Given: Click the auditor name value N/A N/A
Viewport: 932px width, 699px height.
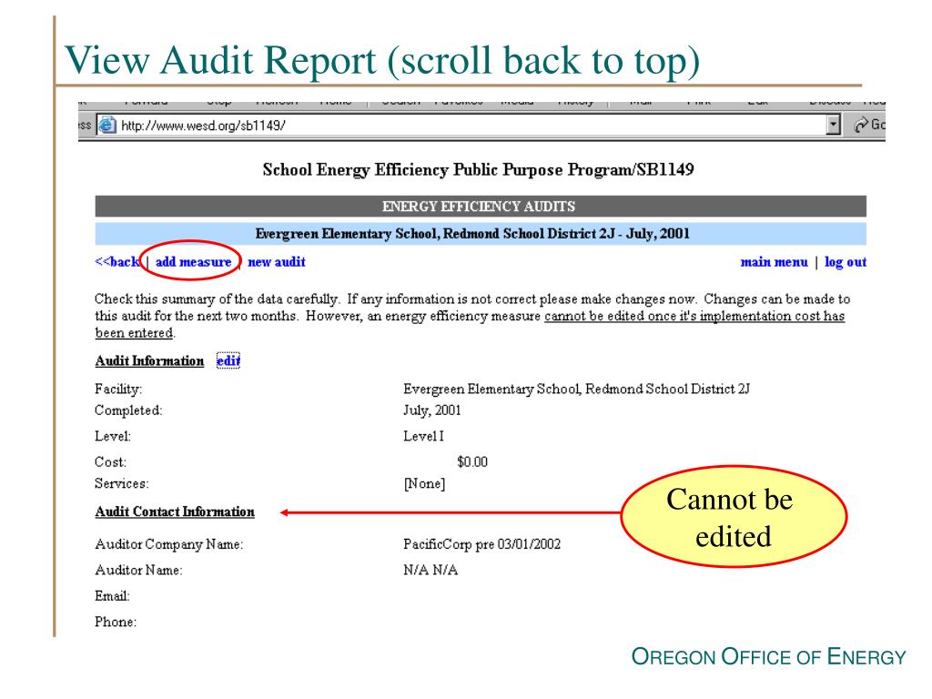Looking at the screenshot, I should 431,570.
